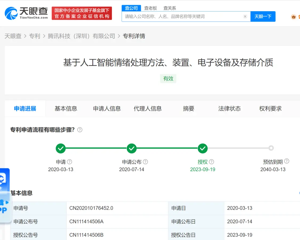Switch to the 基本信息 tab
This screenshot has height=240, width=300.
tap(66, 109)
